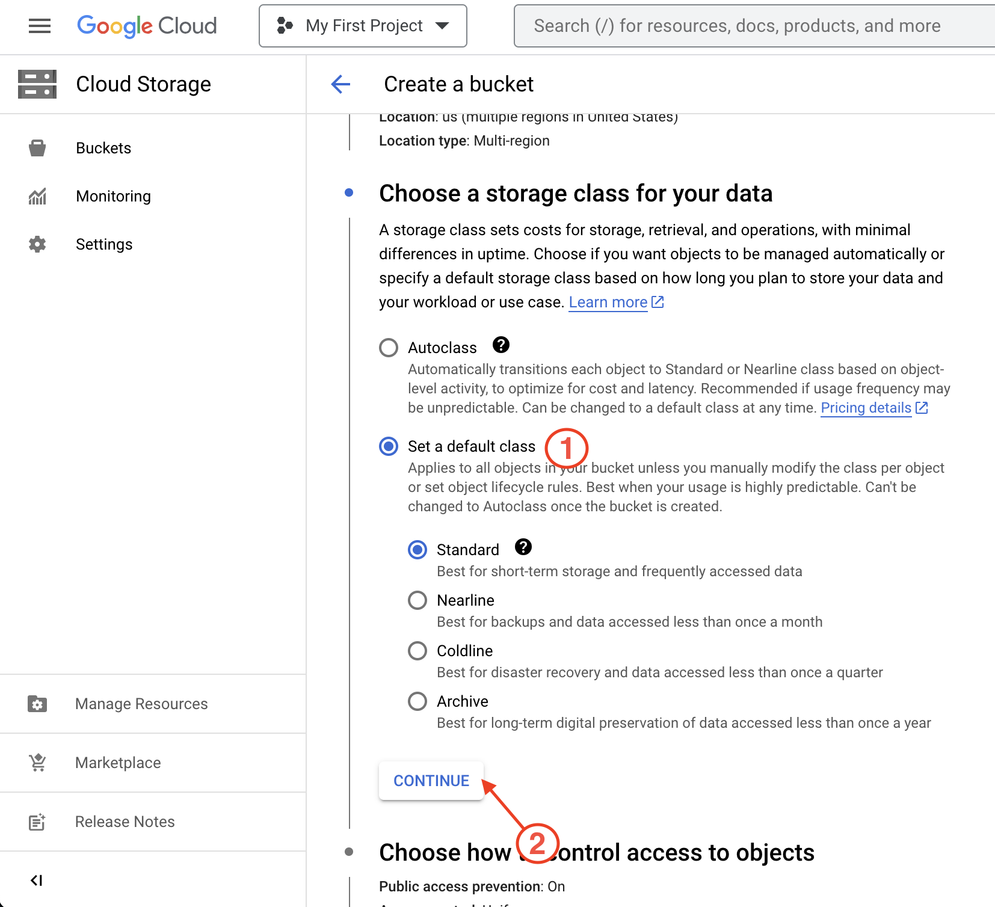Click the storage class section heading
995x907 pixels.
[x=576, y=194]
